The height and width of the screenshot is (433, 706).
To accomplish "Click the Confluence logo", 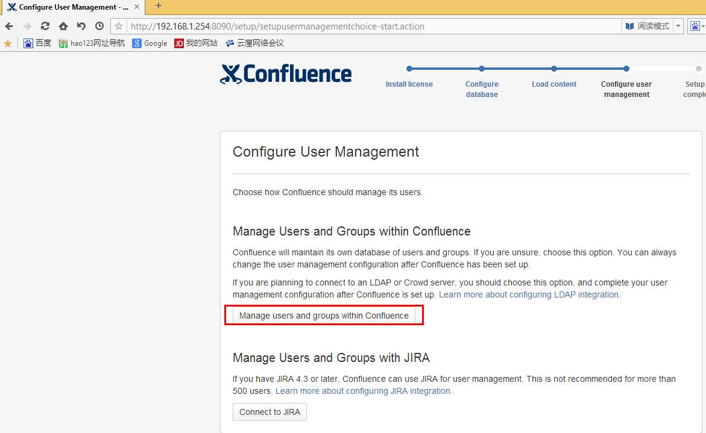I will [x=286, y=74].
